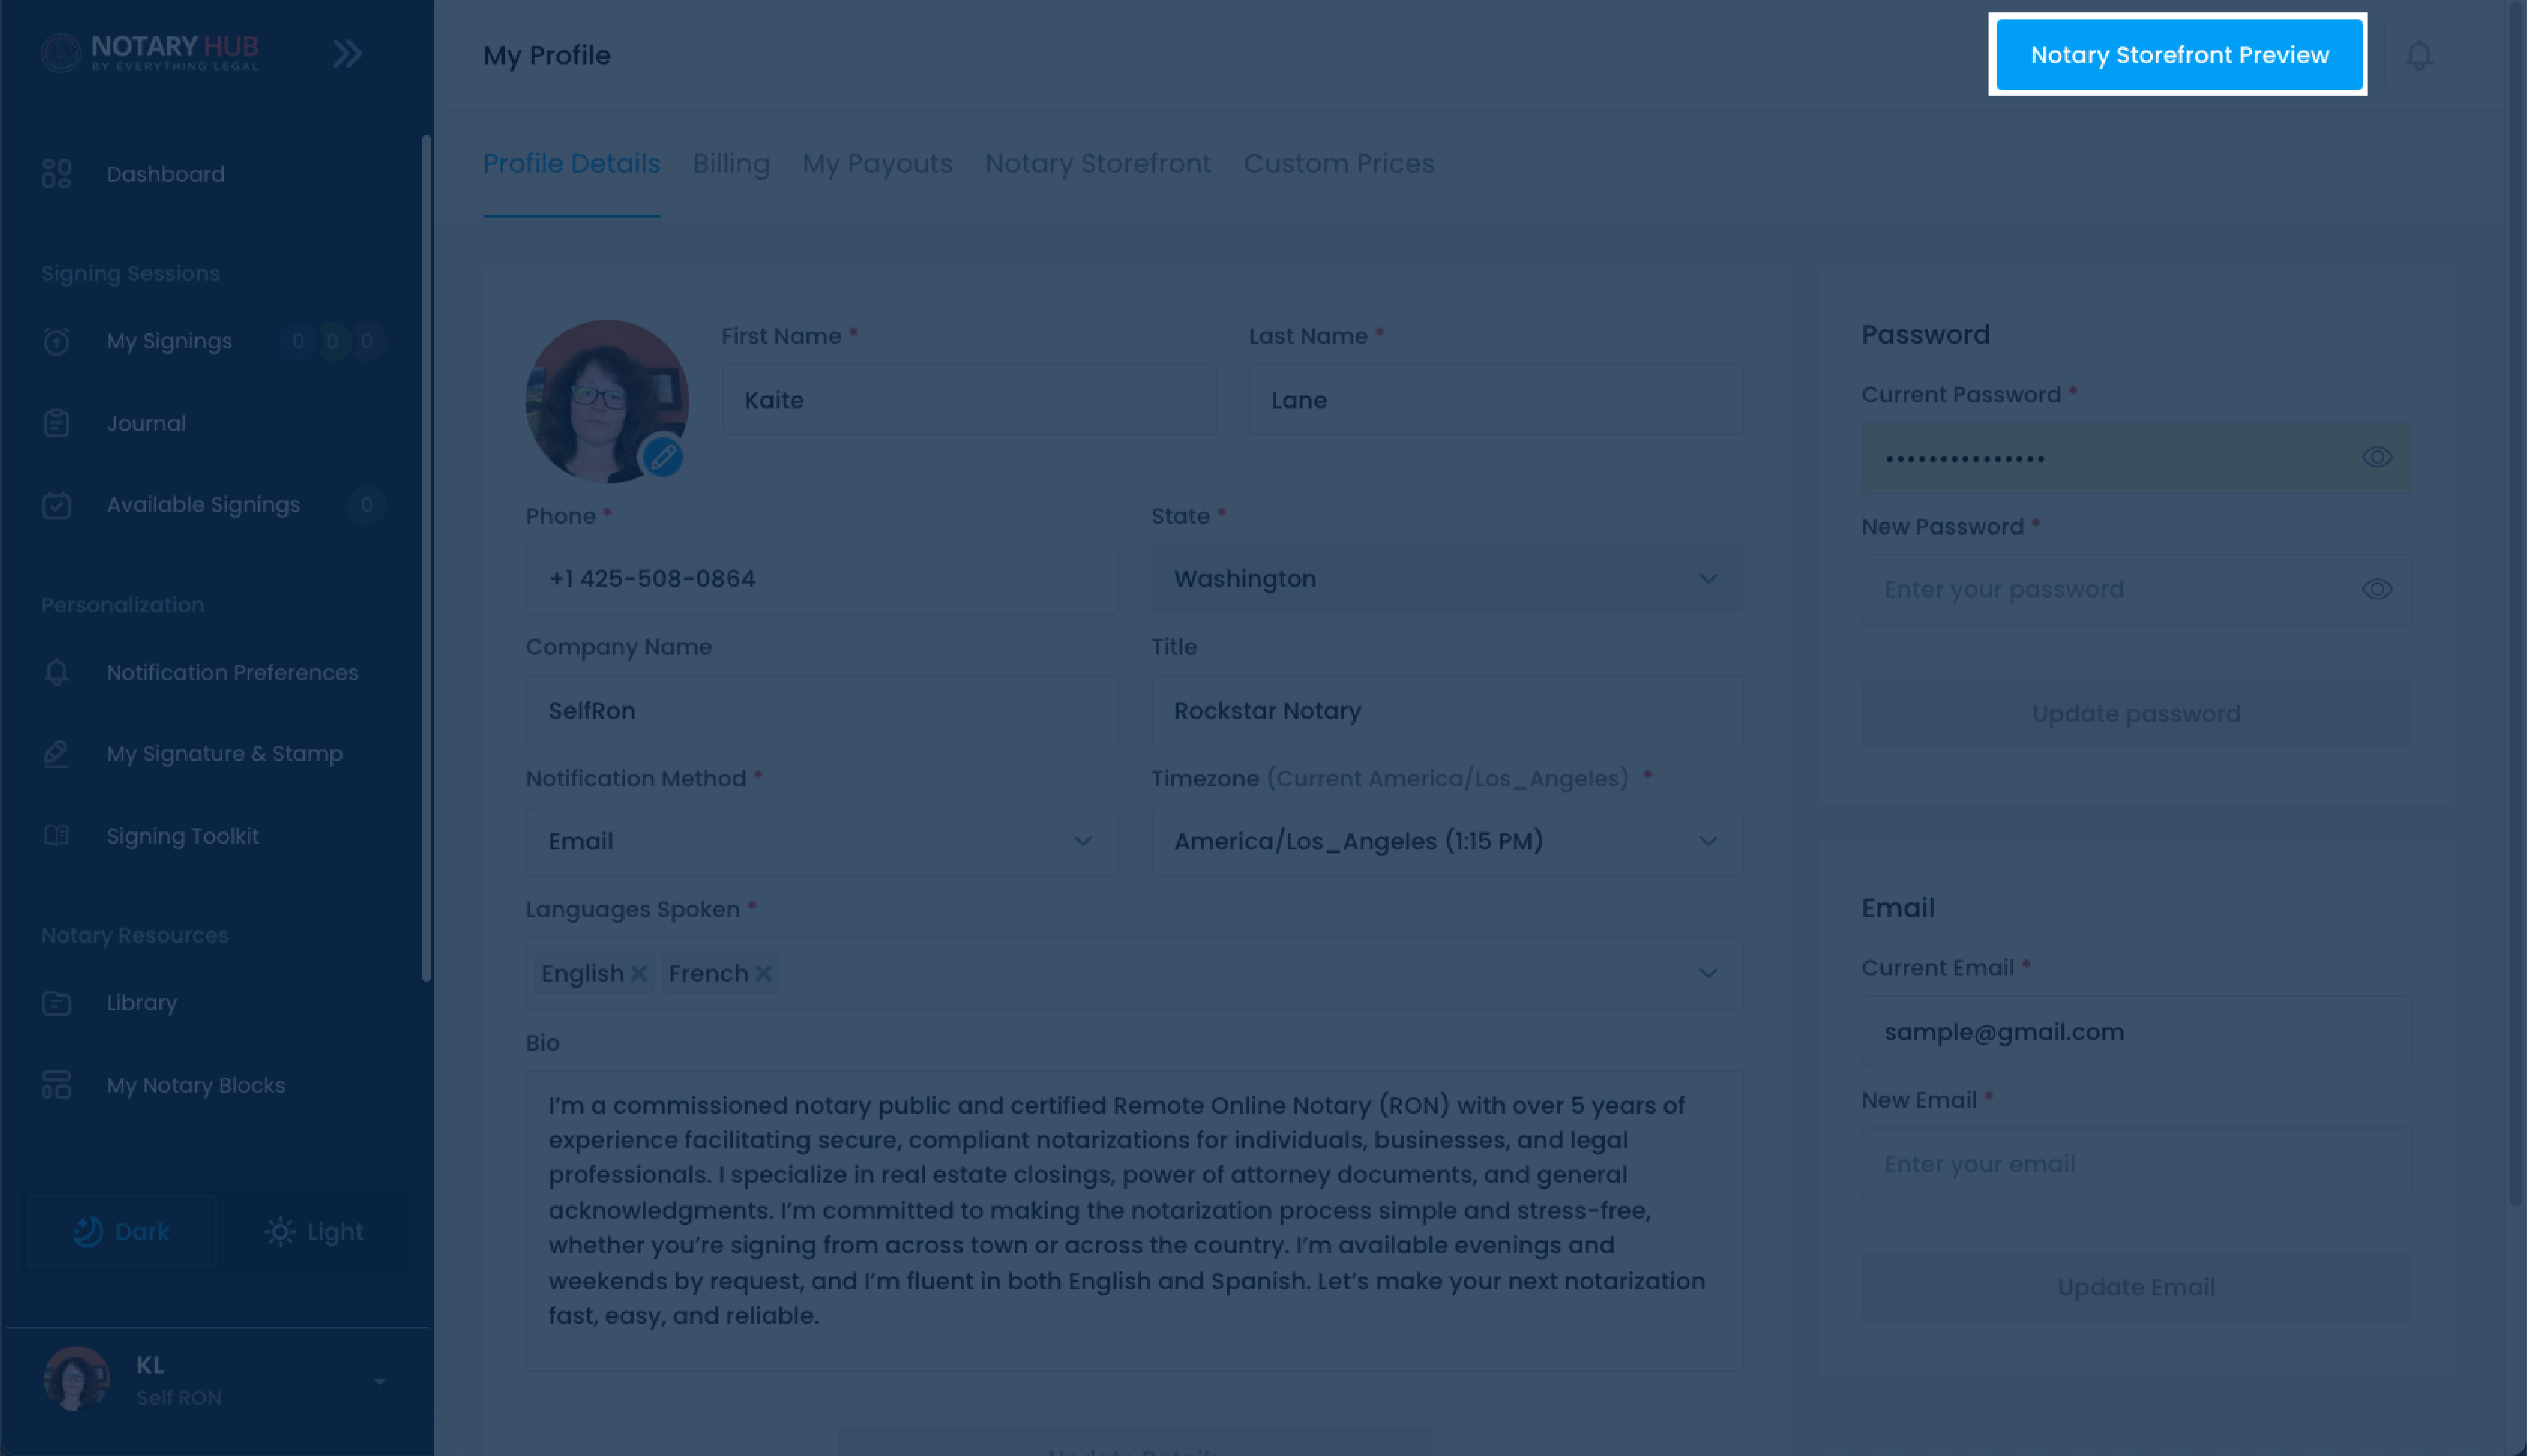
Task: Open the State dropdown showing Washington
Action: pyautogui.click(x=1446, y=579)
